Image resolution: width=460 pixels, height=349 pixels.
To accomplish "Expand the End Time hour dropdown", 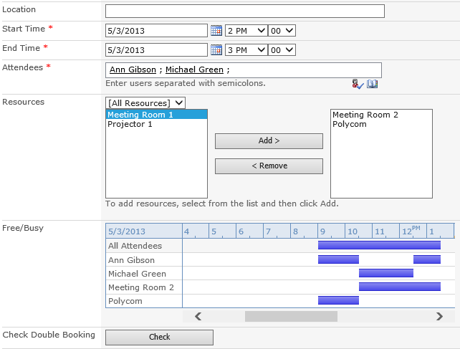I will click(246, 50).
